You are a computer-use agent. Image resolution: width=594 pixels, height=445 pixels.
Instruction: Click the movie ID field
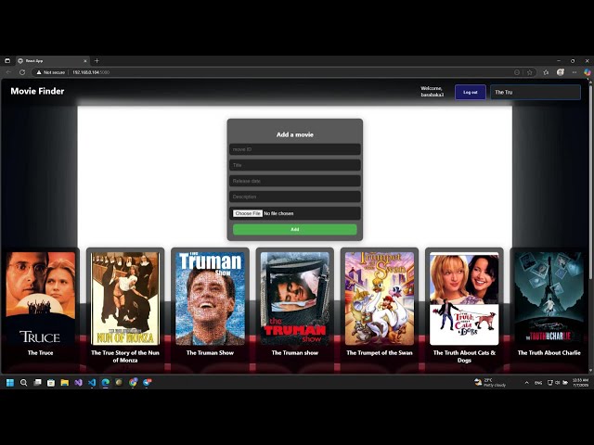tap(295, 149)
